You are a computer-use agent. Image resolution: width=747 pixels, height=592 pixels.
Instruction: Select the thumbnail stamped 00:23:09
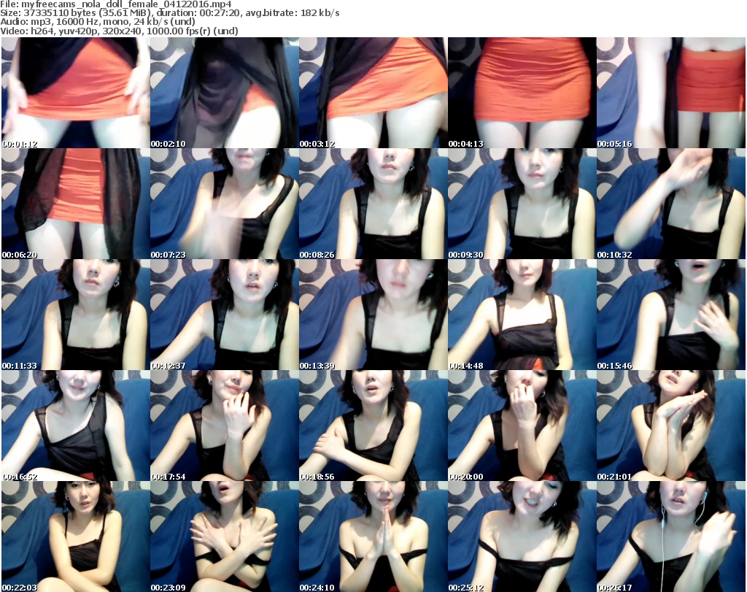[225, 537]
